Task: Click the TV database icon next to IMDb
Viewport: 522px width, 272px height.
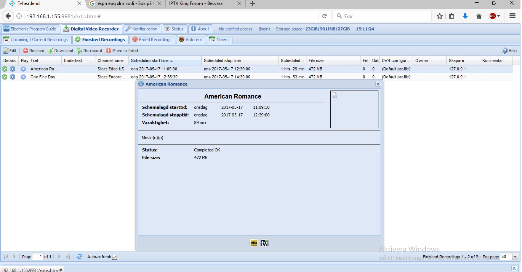Action: (x=264, y=243)
